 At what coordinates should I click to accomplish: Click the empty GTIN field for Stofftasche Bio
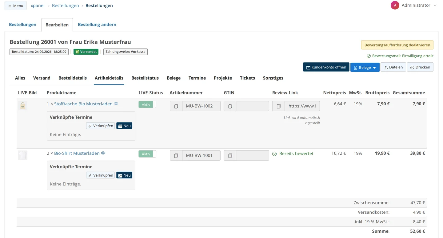[x=253, y=106]
